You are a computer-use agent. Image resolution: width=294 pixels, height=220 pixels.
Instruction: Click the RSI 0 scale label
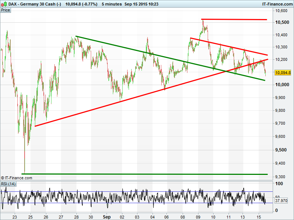coord(277,210)
